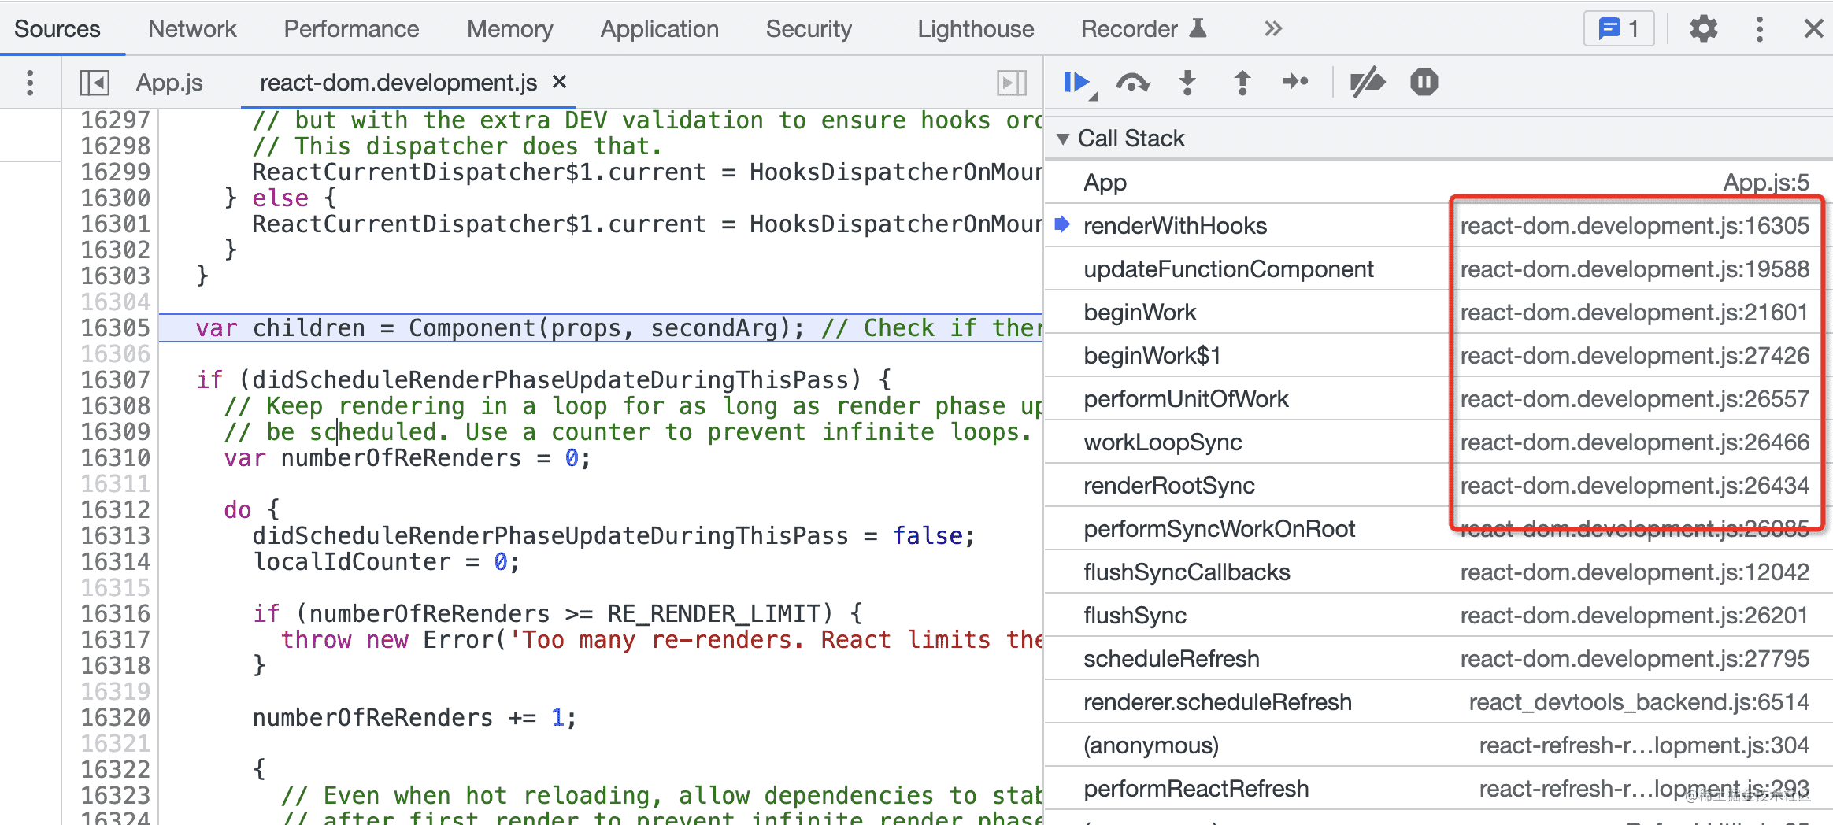Switch to the Network tab
The height and width of the screenshot is (825, 1833).
[x=191, y=29]
